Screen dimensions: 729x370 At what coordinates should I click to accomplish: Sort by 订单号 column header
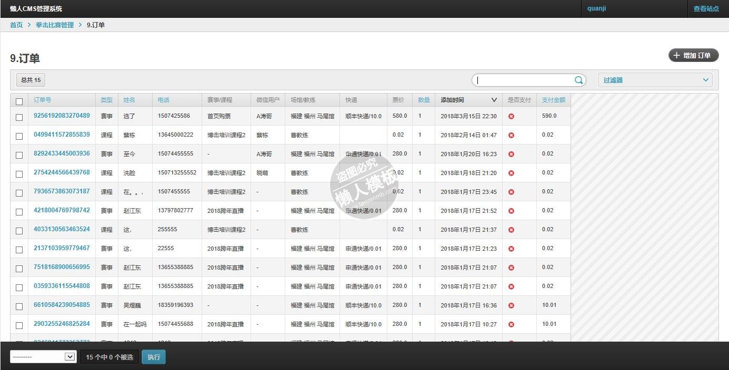pos(43,100)
